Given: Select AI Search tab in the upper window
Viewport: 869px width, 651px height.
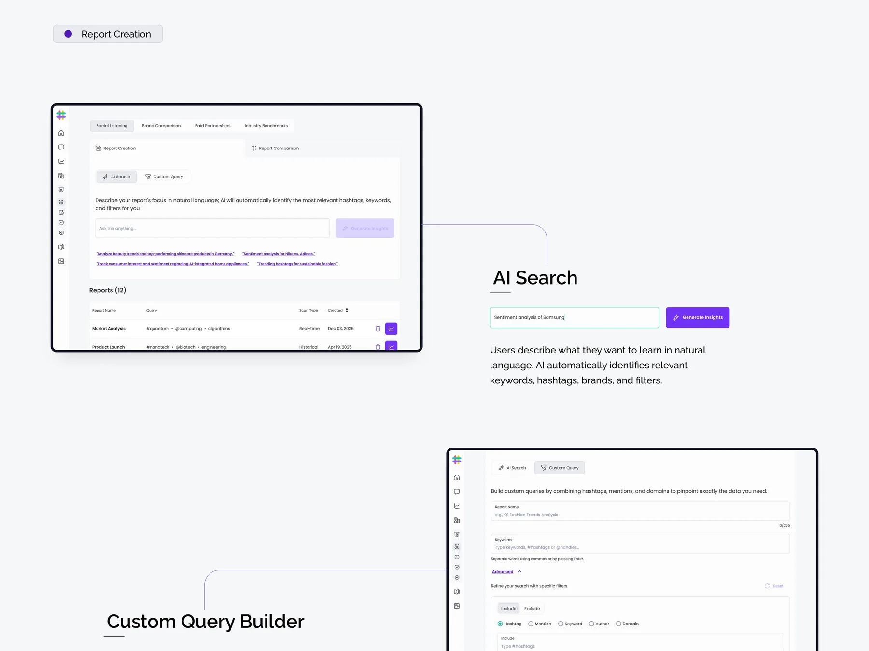Looking at the screenshot, I should [x=116, y=177].
